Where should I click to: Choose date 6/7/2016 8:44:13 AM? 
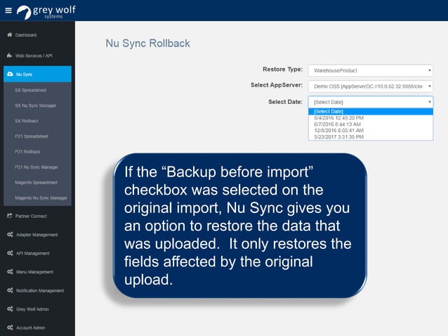pyautogui.click(x=371, y=124)
